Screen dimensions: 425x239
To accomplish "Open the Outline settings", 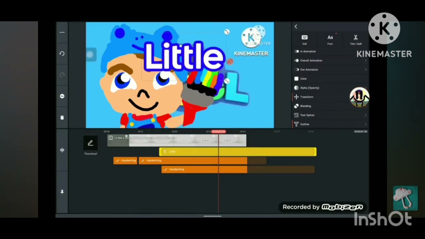I will coord(330,124).
